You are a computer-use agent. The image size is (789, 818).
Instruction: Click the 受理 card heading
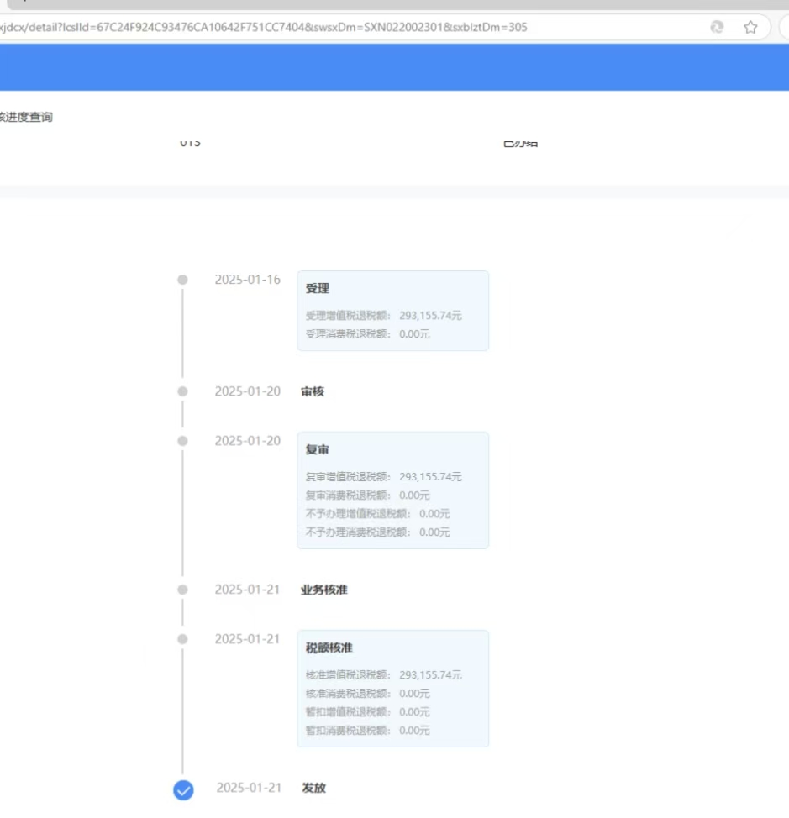pyautogui.click(x=318, y=289)
